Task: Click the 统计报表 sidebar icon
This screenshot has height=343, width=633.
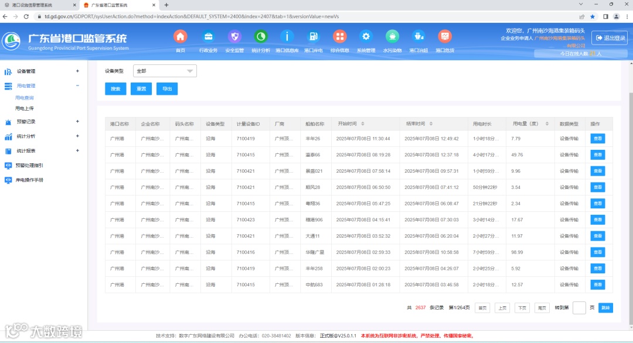Action: click(x=8, y=151)
